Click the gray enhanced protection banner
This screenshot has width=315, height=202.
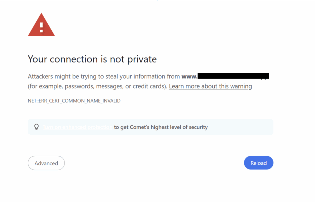tap(151, 127)
